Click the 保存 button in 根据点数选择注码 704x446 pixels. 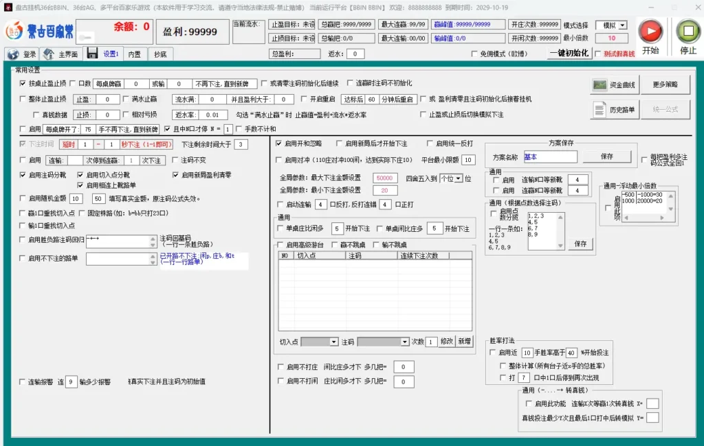point(580,244)
